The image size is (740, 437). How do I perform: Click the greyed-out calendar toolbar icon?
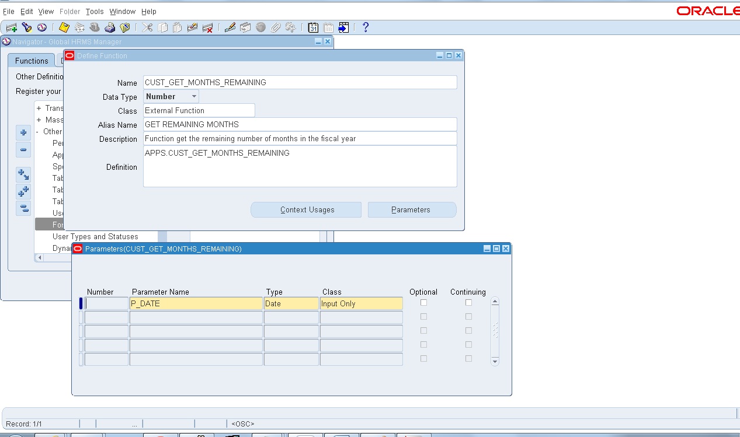[x=328, y=27]
